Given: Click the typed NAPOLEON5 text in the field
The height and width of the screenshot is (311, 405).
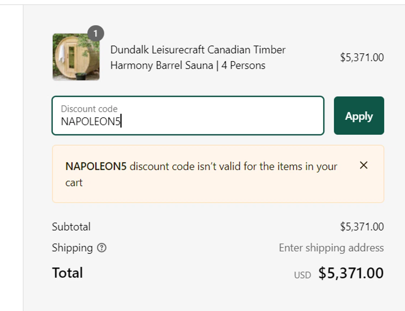Looking at the screenshot, I should tap(90, 121).
